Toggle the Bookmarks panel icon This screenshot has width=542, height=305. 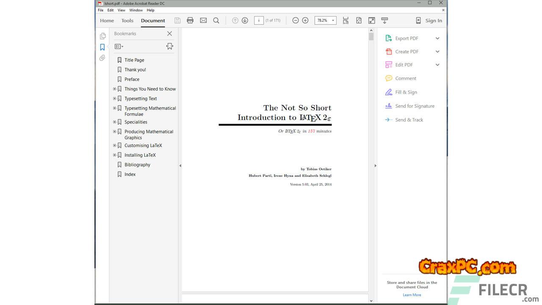(102, 47)
